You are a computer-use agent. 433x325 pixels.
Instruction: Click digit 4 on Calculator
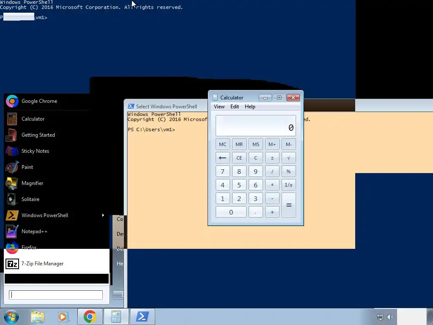(222, 185)
